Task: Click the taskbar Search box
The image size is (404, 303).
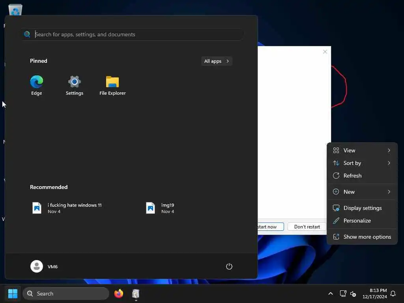Action: pos(66,294)
